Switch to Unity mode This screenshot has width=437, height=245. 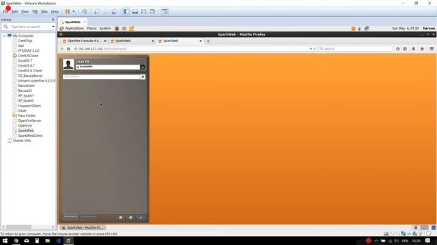coord(152,12)
